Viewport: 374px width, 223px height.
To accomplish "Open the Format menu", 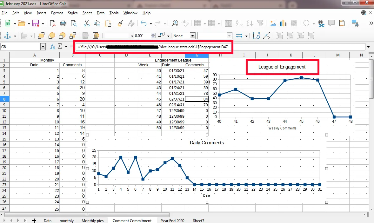I will click(57, 13).
